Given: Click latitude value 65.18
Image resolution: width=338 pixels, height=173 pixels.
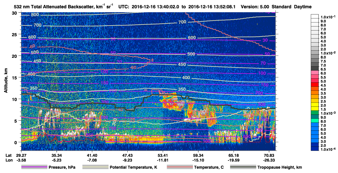Looking at the screenshot, I should tap(234, 155).
